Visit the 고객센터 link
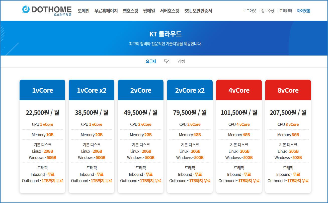 (x=286, y=11)
